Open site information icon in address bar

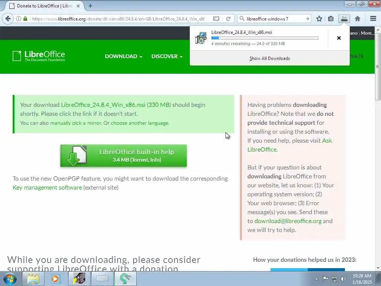(x=19, y=19)
